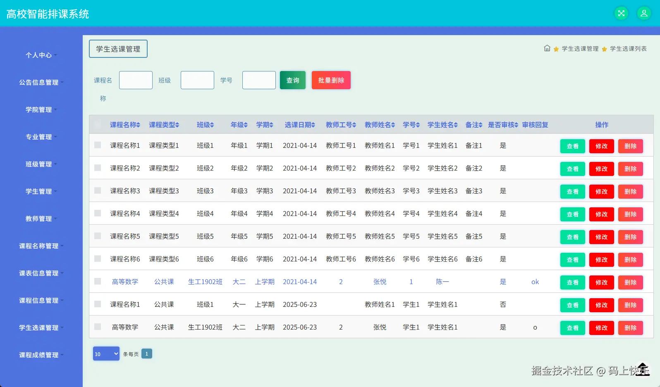Click the 学生选课管理 page title tab

(x=118, y=49)
